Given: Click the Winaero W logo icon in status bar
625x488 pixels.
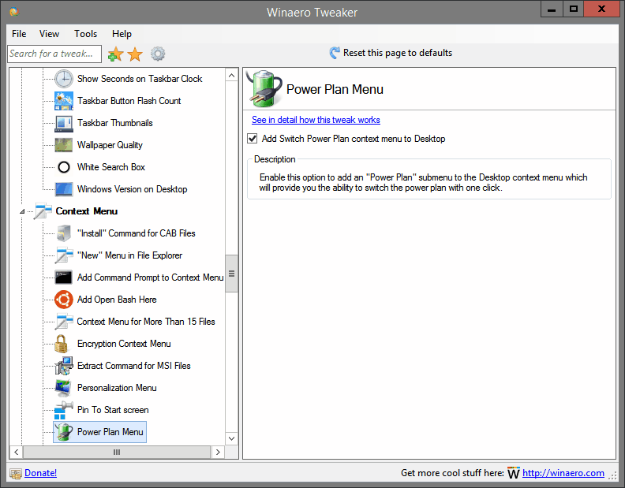Looking at the screenshot, I should [514, 473].
